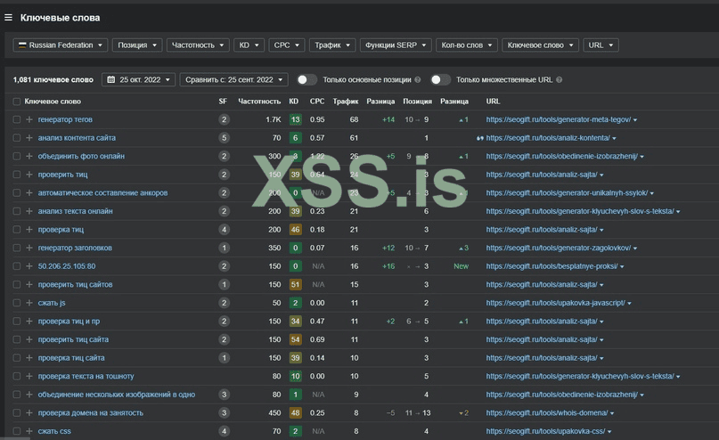Screen dimensions: 719x440
Task: Open the 25 окт. 2022 date picker
Action: [x=138, y=79]
